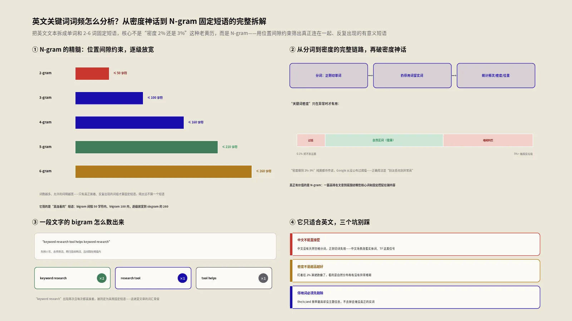The width and height of the screenshot is (572, 321).
Task: Click the note starting '“密度做到 2%-3%”'
Action: coord(352,170)
